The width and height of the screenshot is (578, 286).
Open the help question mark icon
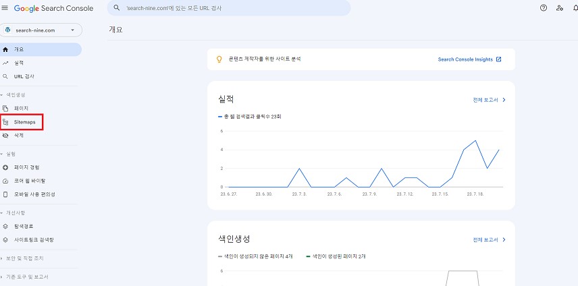coord(544,7)
